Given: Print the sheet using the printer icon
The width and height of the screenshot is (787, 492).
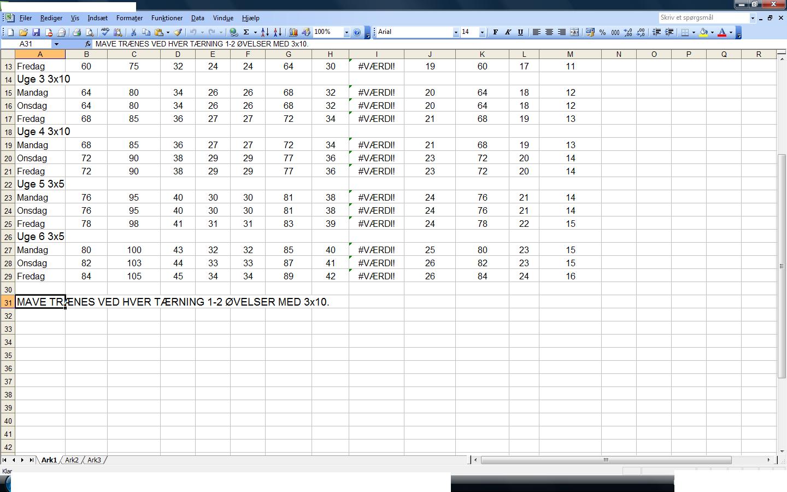Looking at the screenshot, I should pyautogui.click(x=77, y=32).
